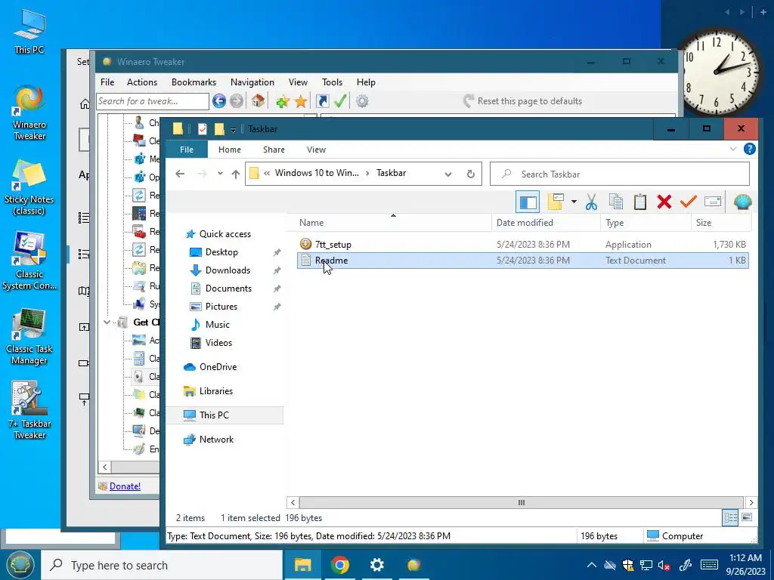Select the Readme text document

pos(523,261)
